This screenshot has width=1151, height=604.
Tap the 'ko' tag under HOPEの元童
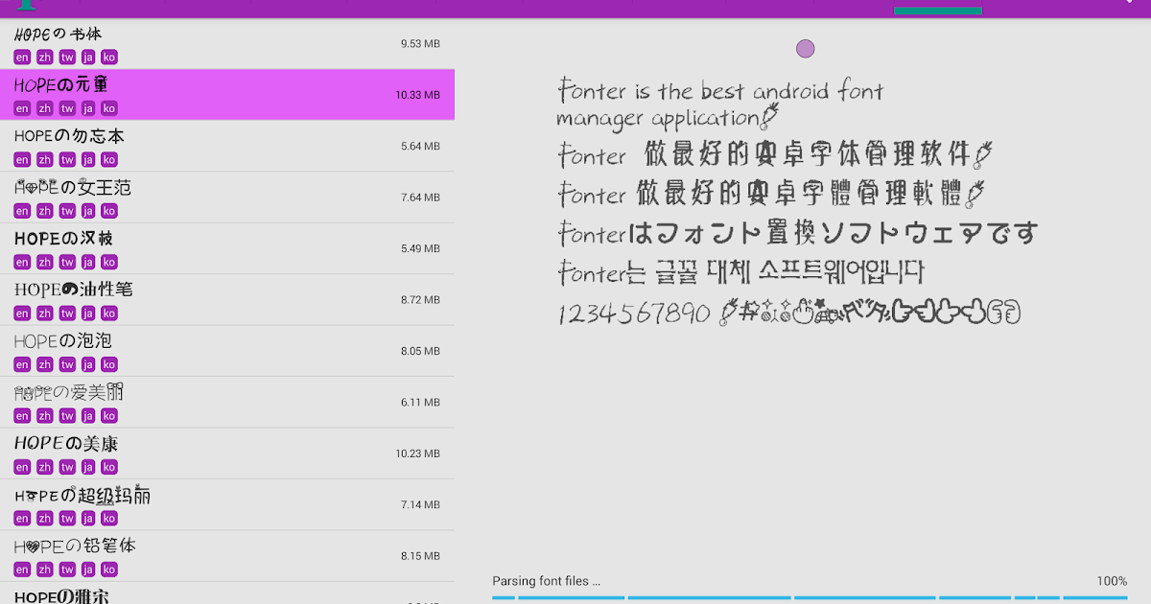click(x=109, y=108)
